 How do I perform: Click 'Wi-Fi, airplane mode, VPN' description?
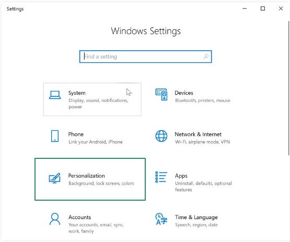click(x=202, y=142)
